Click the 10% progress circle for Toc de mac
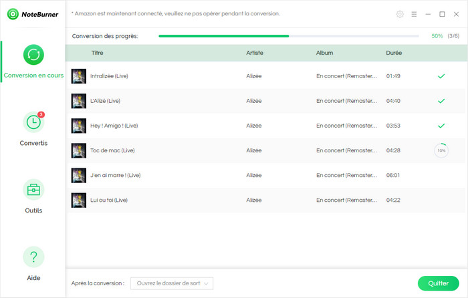Viewport: 468px width, 298px height. 441,150
